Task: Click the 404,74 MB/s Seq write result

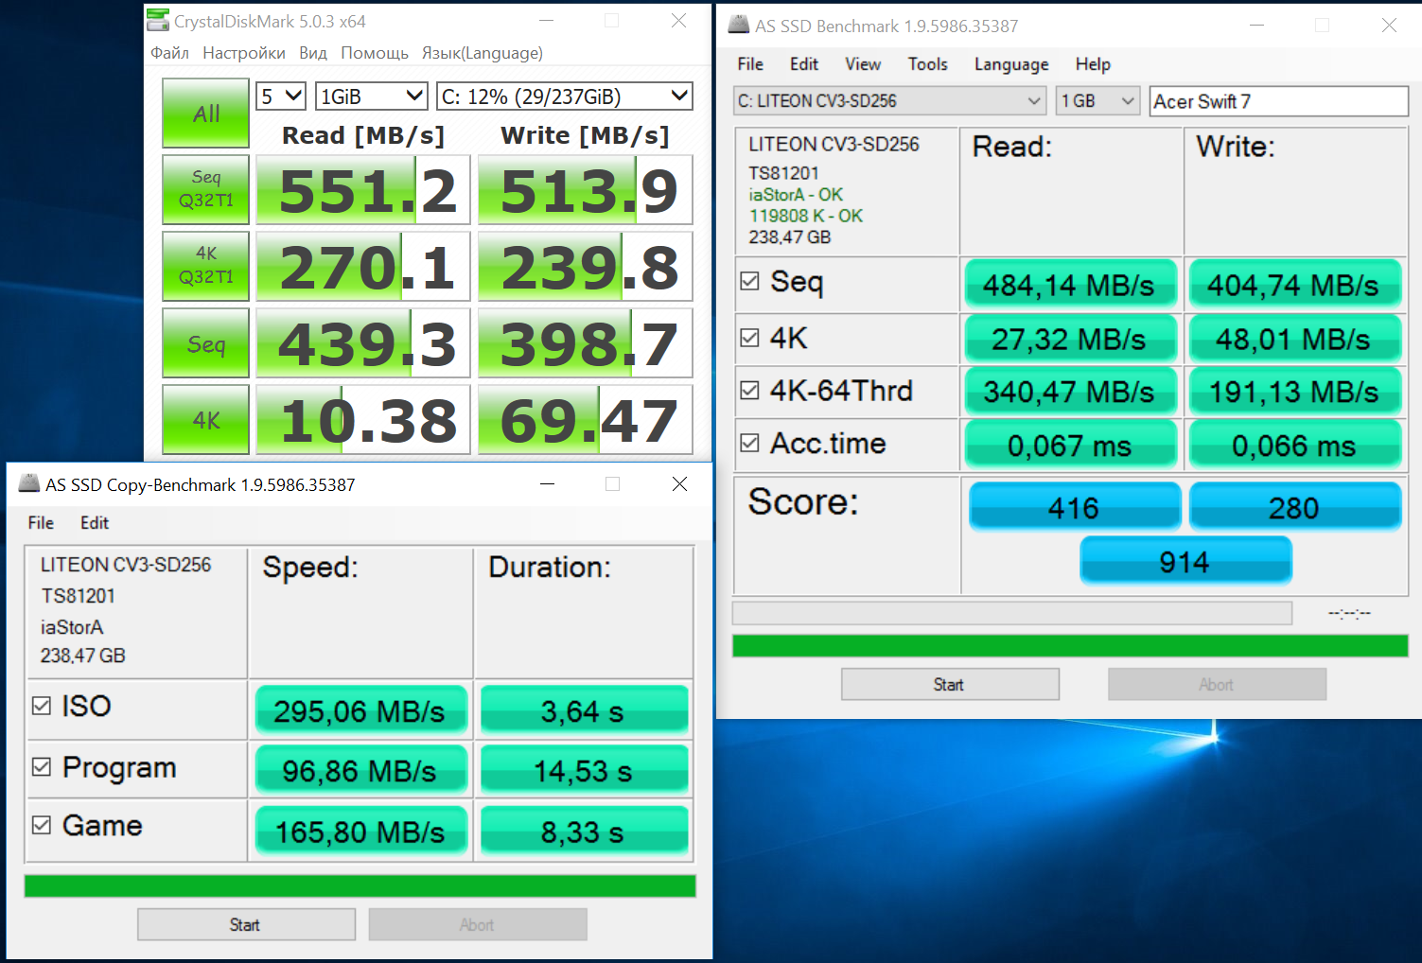Action: [x=1293, y=285]
